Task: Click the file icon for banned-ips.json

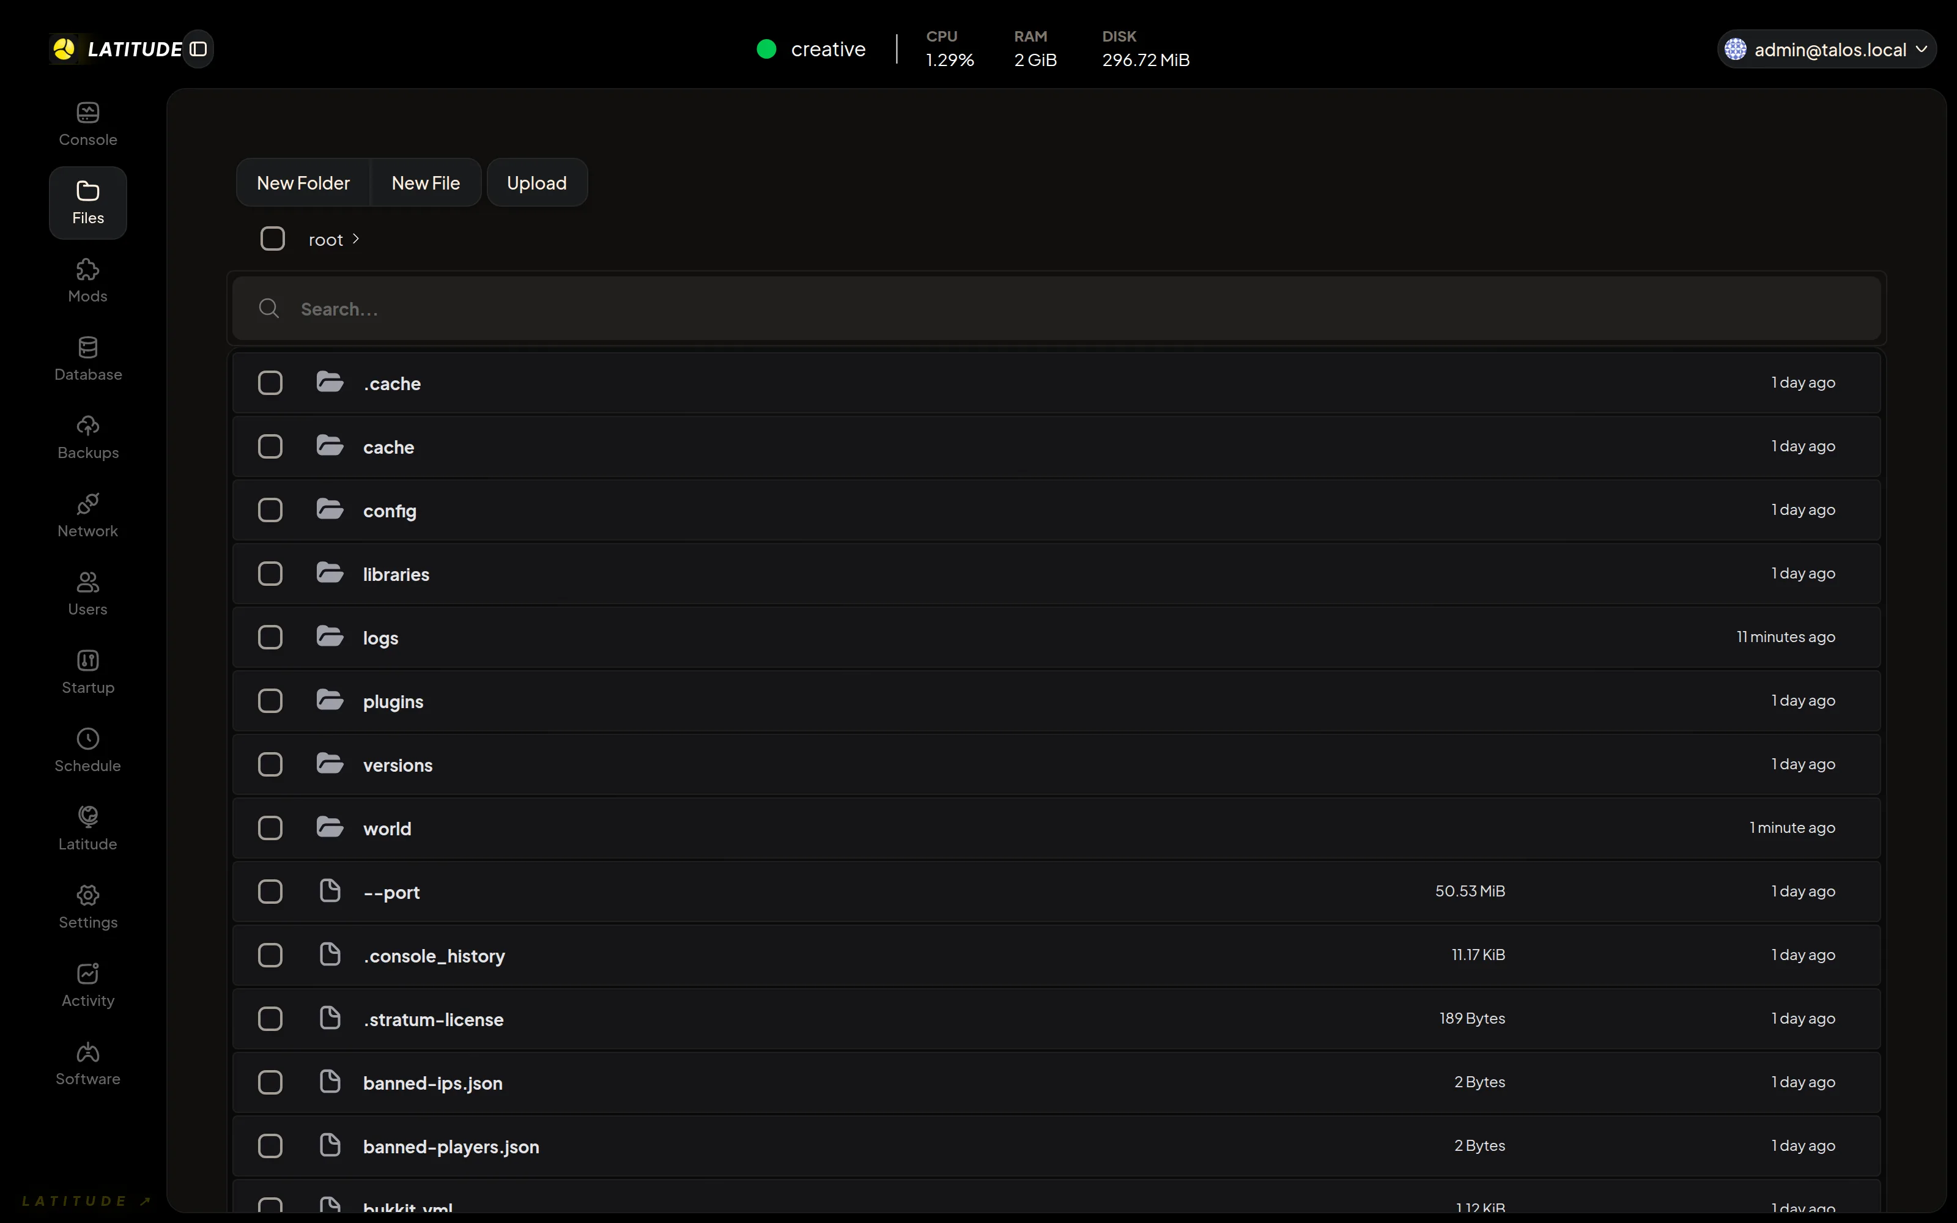Action: tap(330, 1082)
